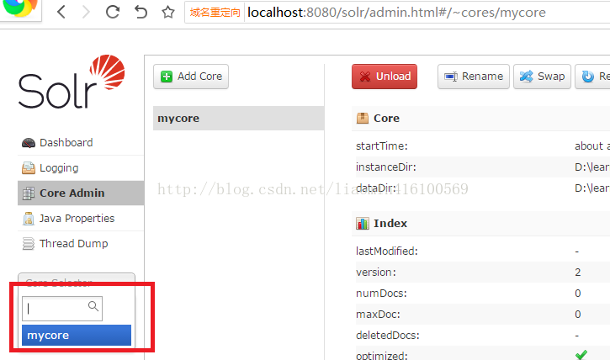Viewport: 610px width, 360px height.
Task: Click the lastModified label
Action: point(387,251)
